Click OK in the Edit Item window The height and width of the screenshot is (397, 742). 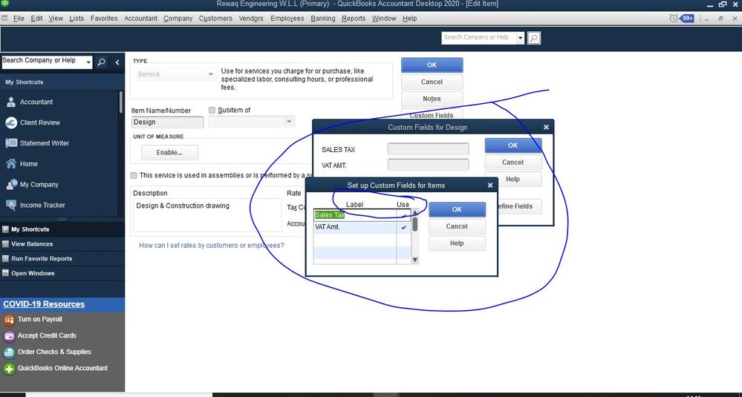[432, 65]
